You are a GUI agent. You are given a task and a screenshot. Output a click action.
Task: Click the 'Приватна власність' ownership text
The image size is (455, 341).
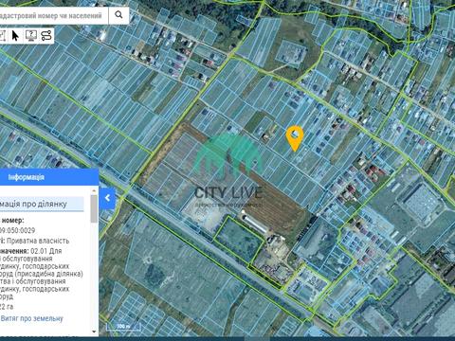point(38,241)
